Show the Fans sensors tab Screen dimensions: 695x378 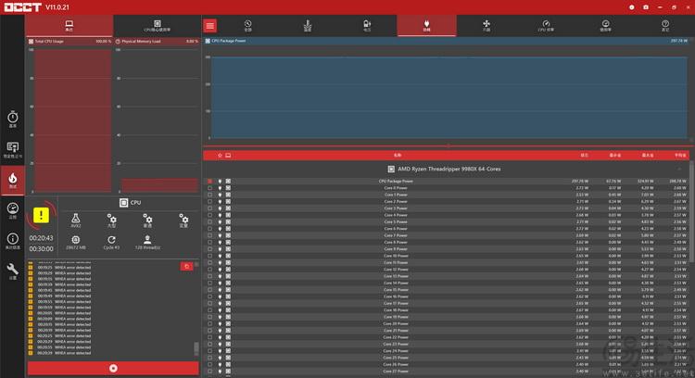(x=486, y=26)
